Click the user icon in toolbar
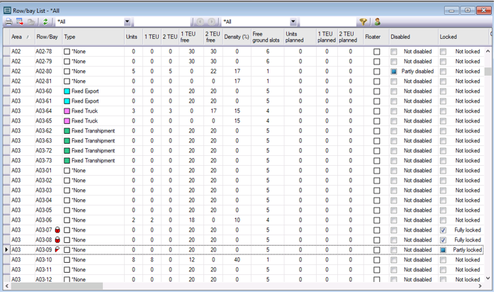 (x=377, y=22)
